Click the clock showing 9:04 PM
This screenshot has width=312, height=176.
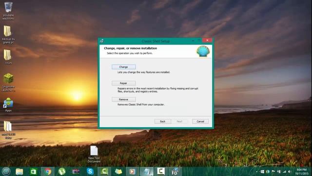(302, 172)
